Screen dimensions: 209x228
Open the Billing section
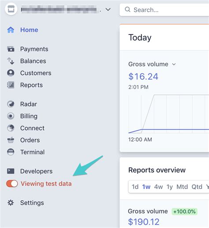(29, 116)
